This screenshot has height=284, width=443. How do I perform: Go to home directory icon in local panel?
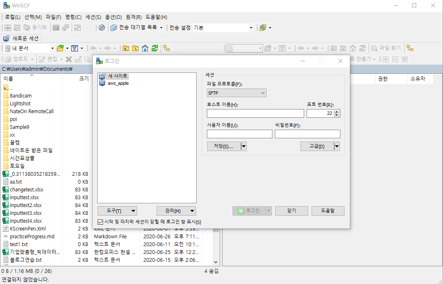(x=145, y=48)
